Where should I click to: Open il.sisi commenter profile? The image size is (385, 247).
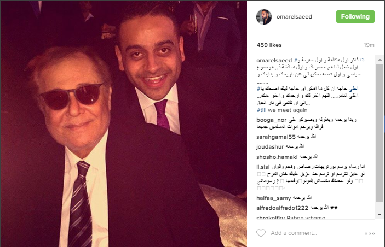click(263, 167)
